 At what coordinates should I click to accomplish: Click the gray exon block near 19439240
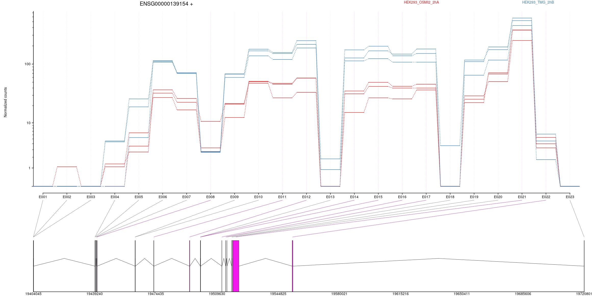click(x=96, y=266)
